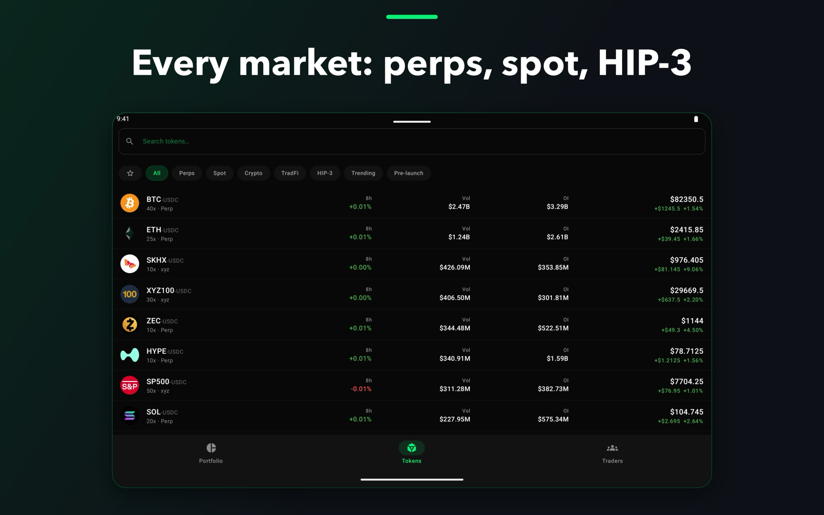Image resolution: width=824 pixels, height=515 pixels.
Task: Open SKHX-USDC market name
Action: point(165,260)
